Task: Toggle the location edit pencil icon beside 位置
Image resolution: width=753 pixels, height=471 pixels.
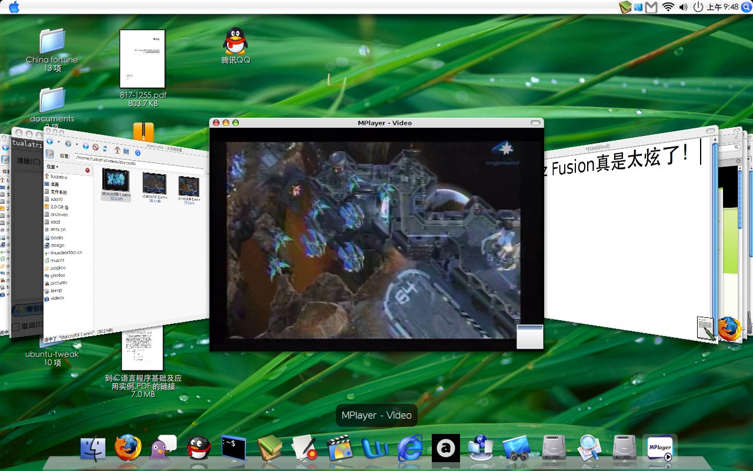Action: click(x=50, y=154)
